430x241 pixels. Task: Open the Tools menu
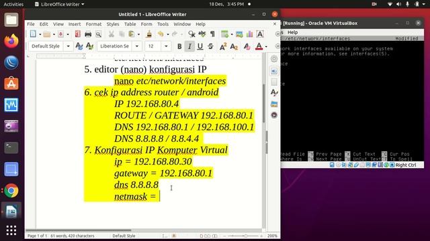(163, 24)
